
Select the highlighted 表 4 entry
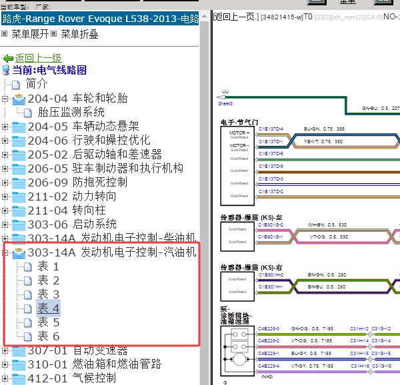click(49, 308)
